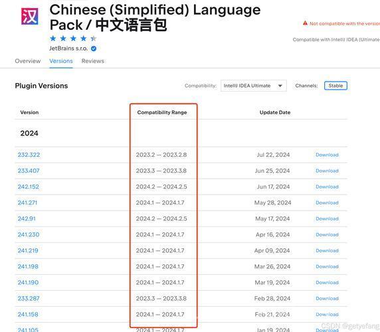The image size is (380, 332).
Task: Open version 241.271 link
Action: tap(27, 203)
